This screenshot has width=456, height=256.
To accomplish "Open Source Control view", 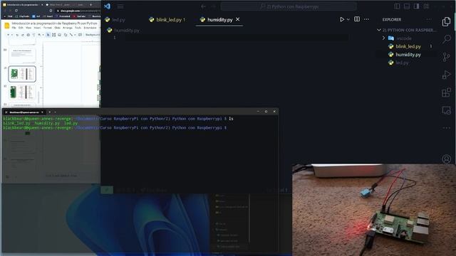I will [447, 57].
